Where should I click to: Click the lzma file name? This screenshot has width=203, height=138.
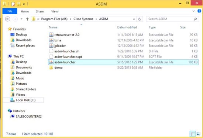[58, 40]
